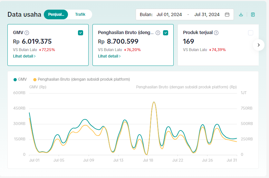
Task: Click Produk terjual help question icon
Action: (x=216, y=33)
